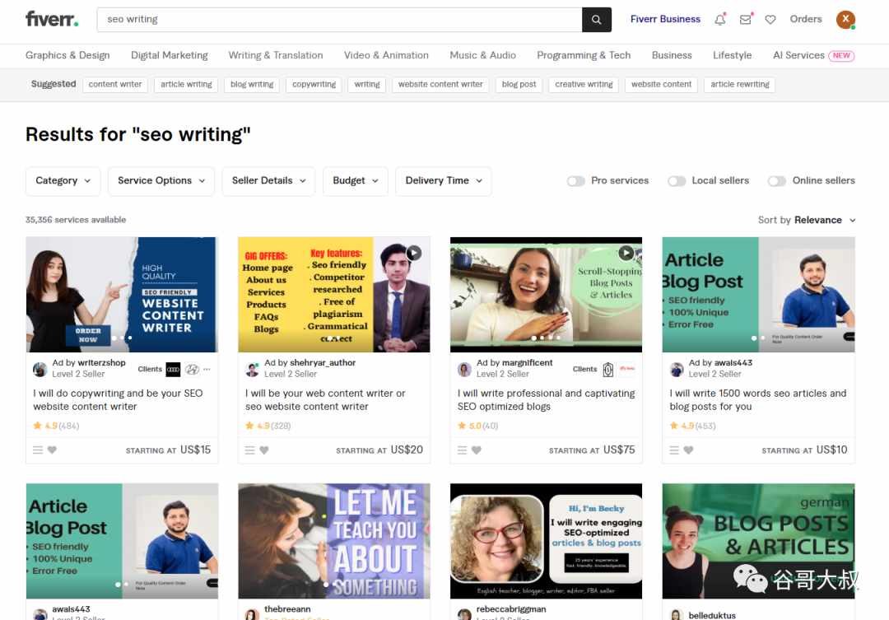Open the user profile avatar
The image size is (889, 620).
coord(845,19)
